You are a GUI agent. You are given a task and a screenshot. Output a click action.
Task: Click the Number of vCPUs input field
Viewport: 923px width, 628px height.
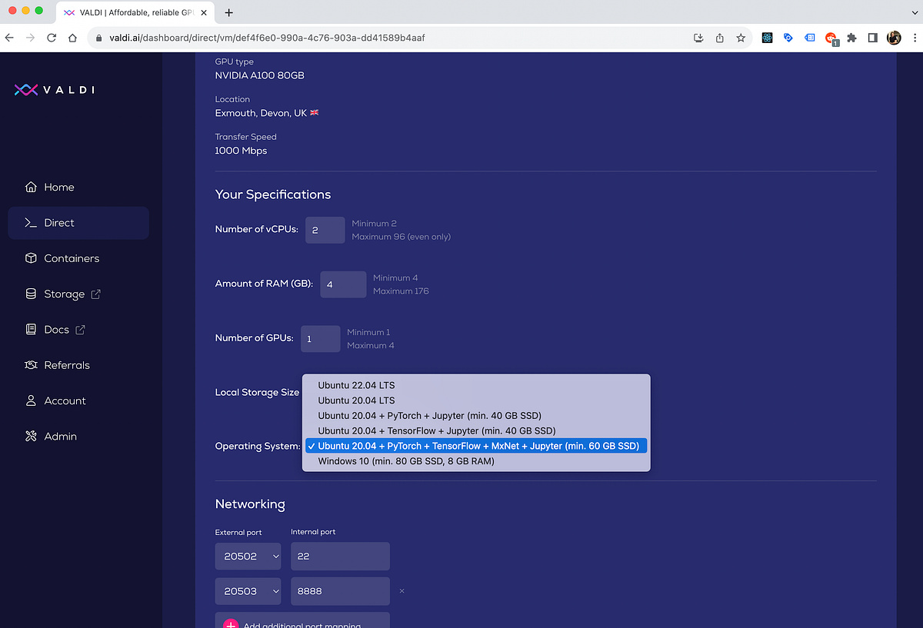325,230
